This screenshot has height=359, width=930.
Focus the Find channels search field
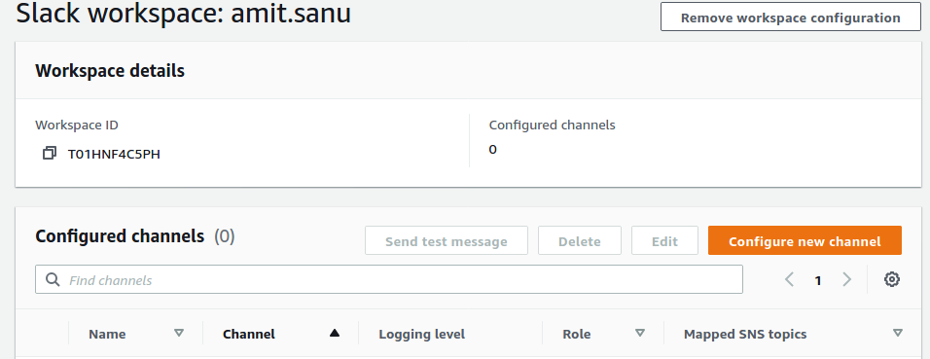pyautogui.click(x=389, y=279)
